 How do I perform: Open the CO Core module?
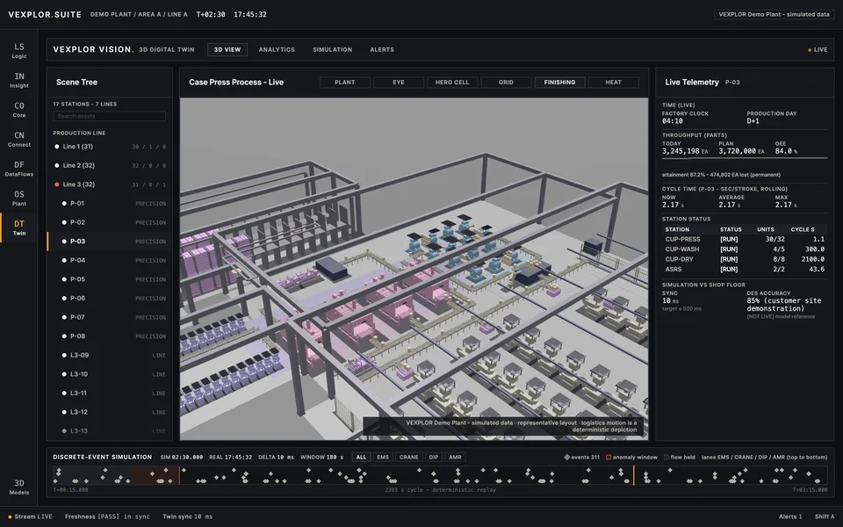(x=18, y=110)
